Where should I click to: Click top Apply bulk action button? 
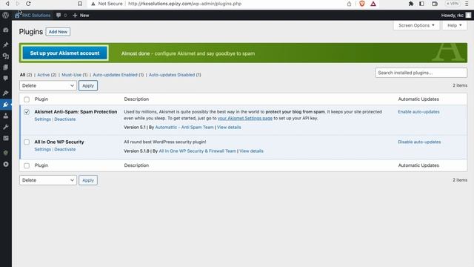[x=88, y=86]
